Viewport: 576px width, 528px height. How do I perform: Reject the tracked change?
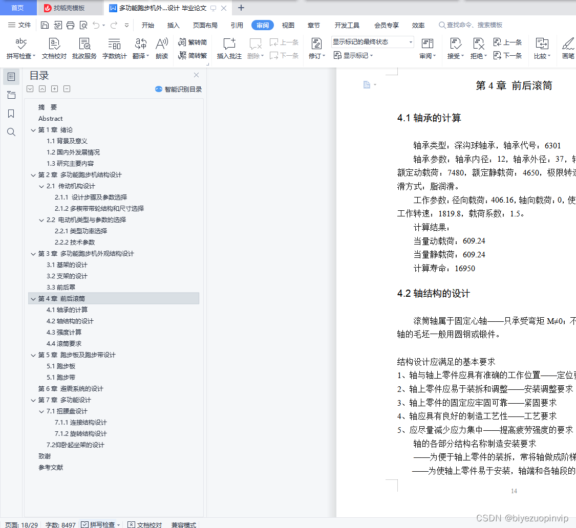click(x=479, y=48)
